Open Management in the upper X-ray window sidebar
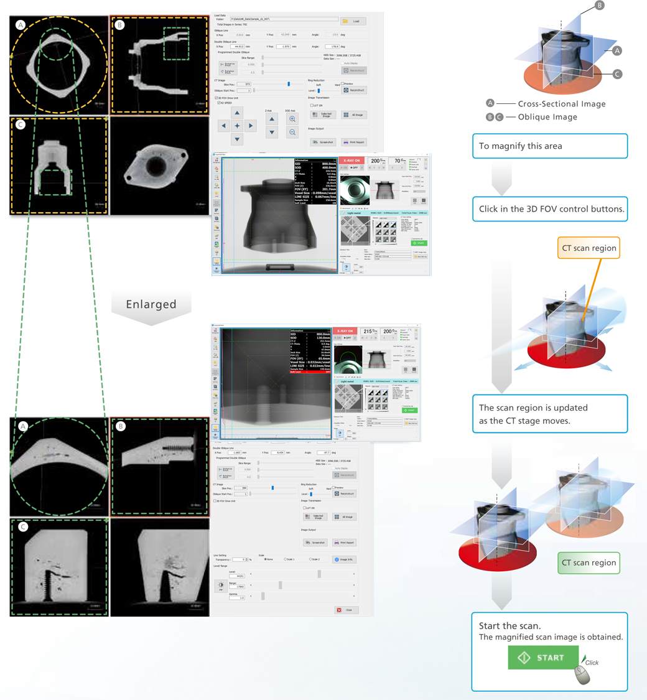647x700 pixels. click(216, 161)
